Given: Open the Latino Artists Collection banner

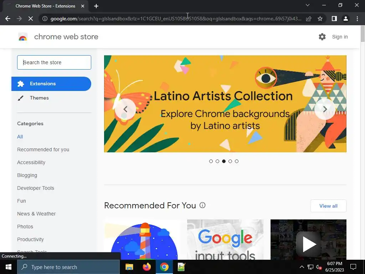Looking at the screenshot, I should (x=225, y=104).
